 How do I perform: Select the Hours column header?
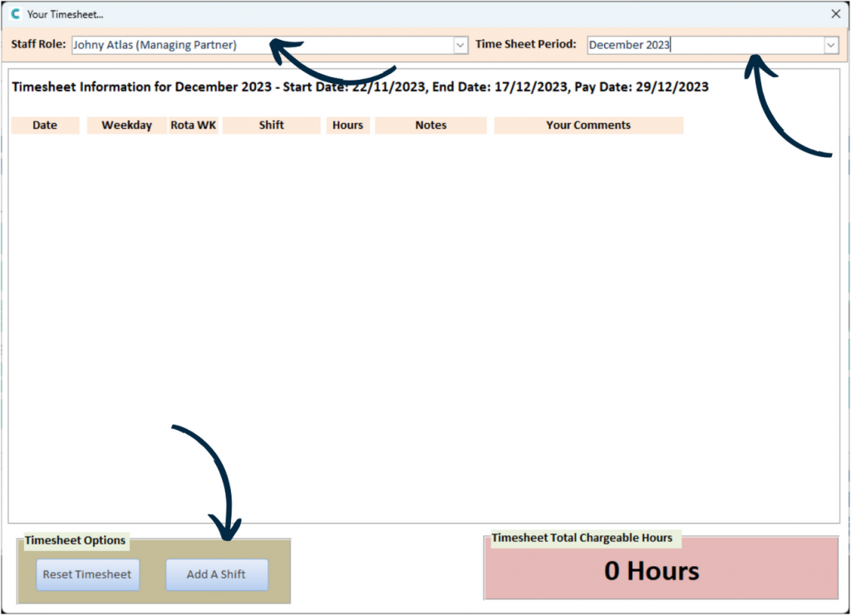(x=347, y=125)
